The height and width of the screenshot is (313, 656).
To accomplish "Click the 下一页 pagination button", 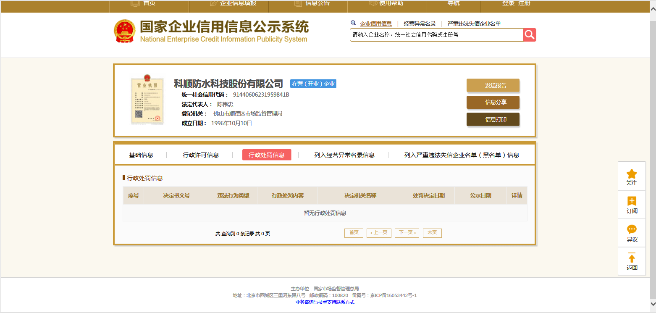I will pos(407,233).
